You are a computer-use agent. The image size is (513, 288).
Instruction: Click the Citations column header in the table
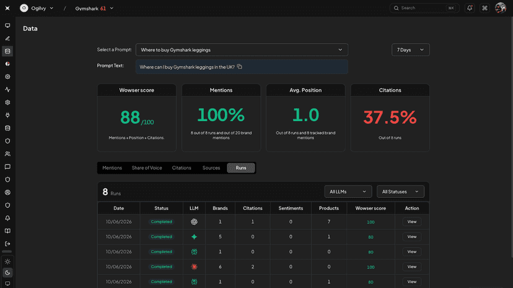point(253,208)
